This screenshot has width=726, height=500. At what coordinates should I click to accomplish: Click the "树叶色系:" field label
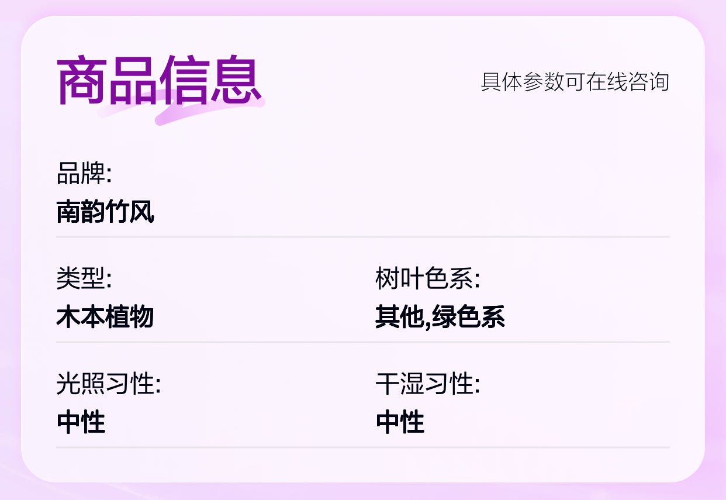pyautogui.click(x=427, y=278)
